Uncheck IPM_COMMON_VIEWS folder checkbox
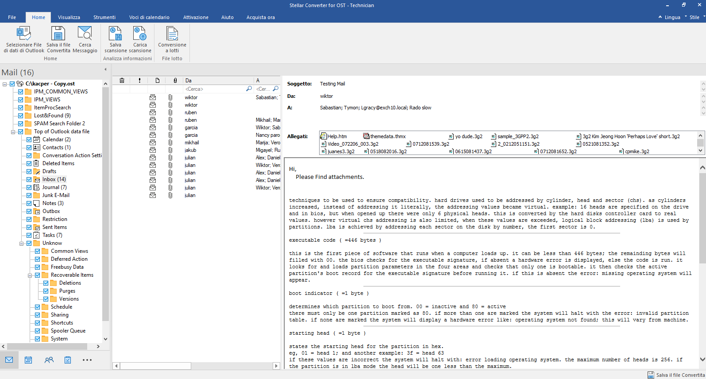The image size is (706, 379). (x=21, y=92)
